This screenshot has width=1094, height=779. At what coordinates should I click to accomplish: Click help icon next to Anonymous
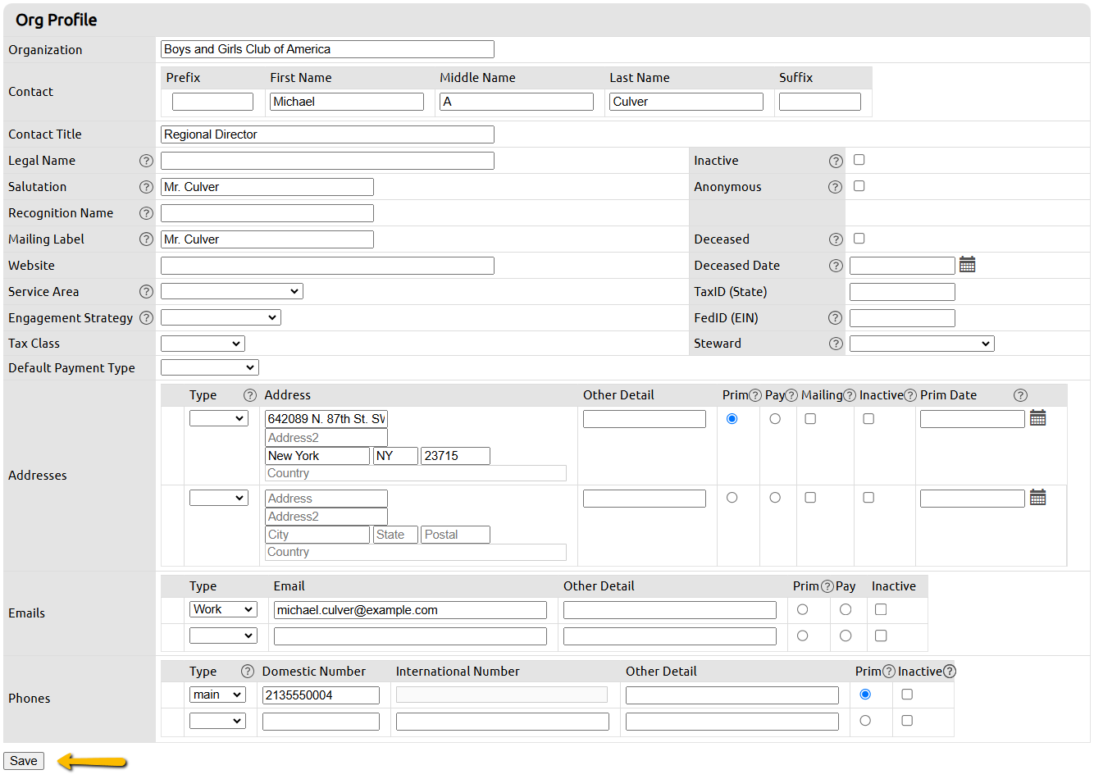pyautogui.click(x=836, y=187)
